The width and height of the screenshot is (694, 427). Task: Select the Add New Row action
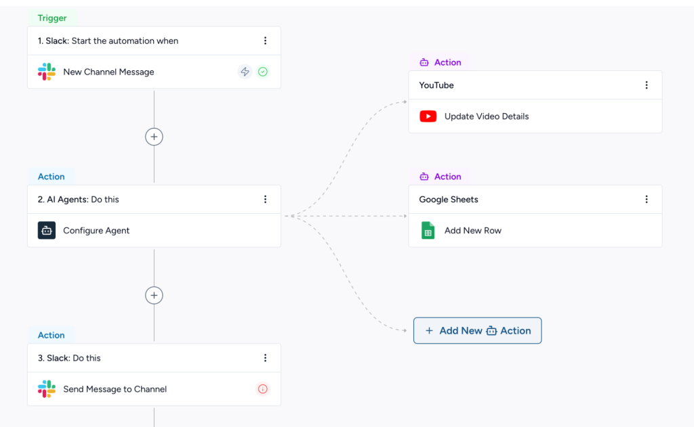[472, 231]
